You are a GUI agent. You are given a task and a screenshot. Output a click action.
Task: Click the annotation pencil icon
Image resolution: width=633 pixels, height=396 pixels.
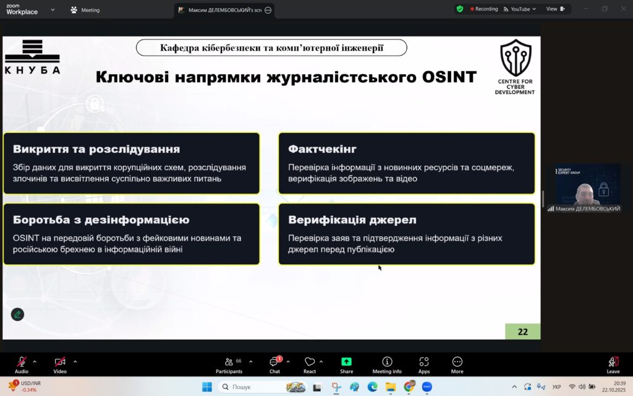click(17, 314)
